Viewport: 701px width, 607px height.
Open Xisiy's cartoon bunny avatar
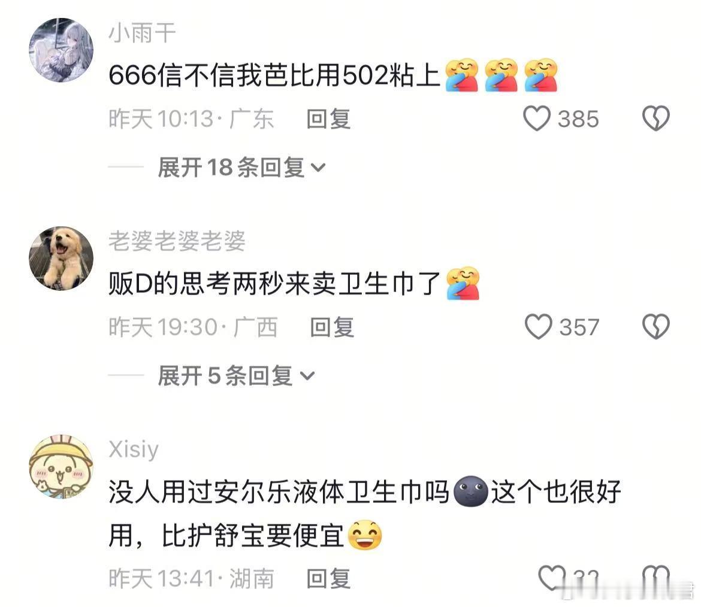coord(61,466)
